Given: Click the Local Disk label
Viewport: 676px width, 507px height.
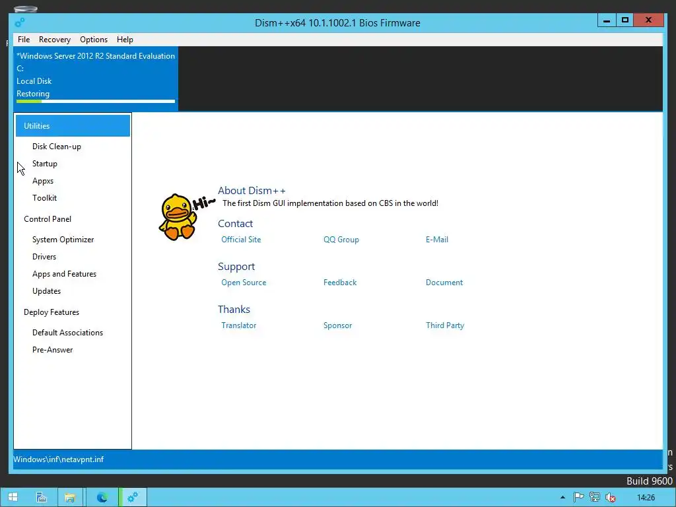Looking at the screenshot, I should (x=34, y=81).
